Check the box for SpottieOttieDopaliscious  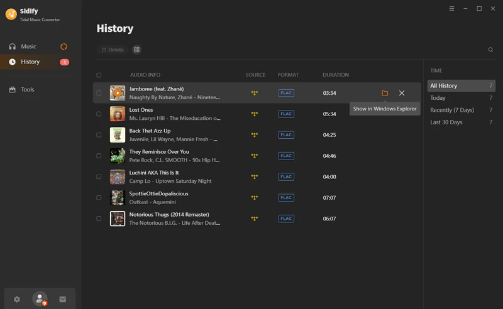coord(99,198)
